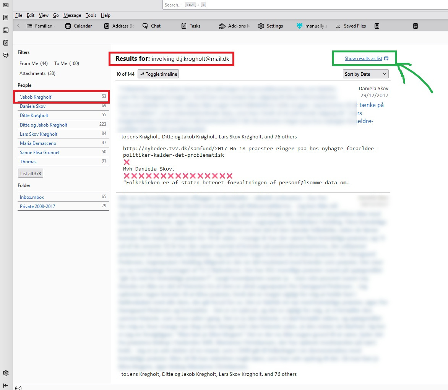Click the Toggle timeline button
The height and width of the screenshot is (390, 448).
[x=158, y=74]
